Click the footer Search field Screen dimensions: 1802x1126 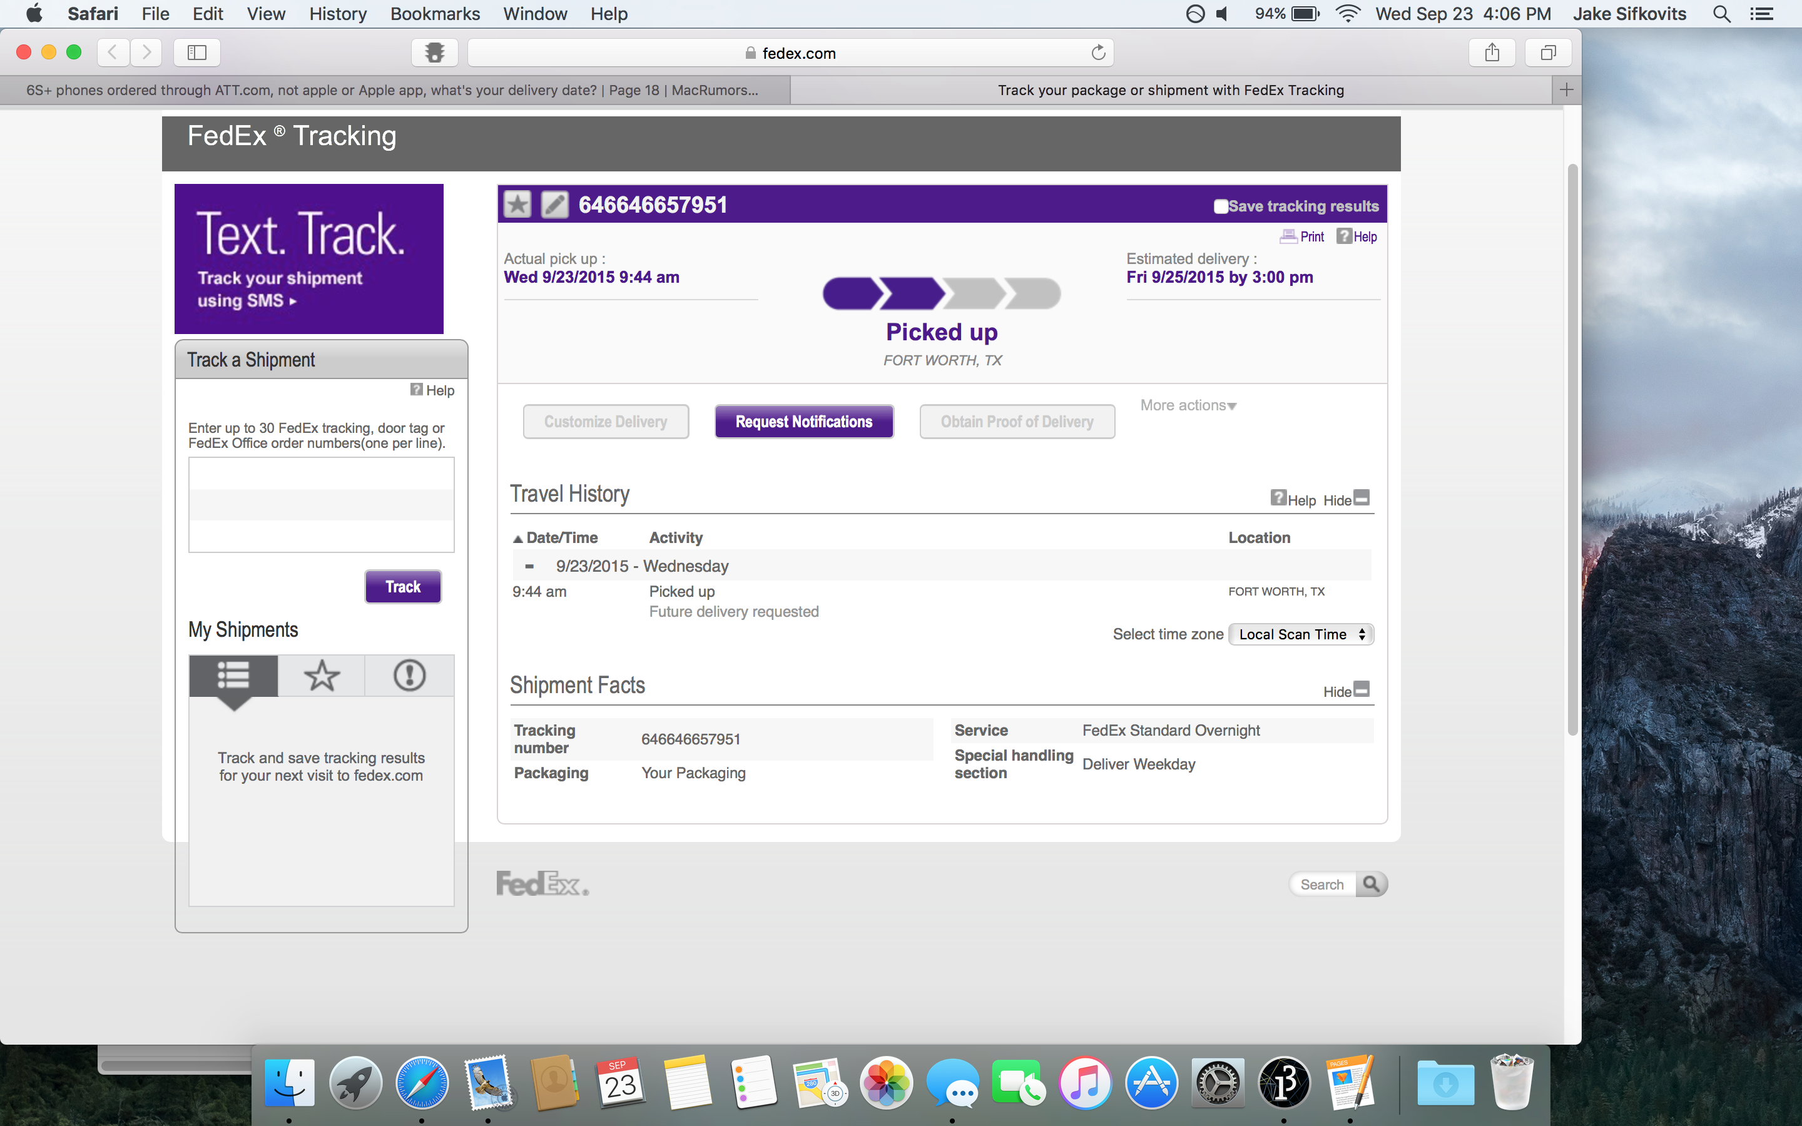[x=1323, y=884]
